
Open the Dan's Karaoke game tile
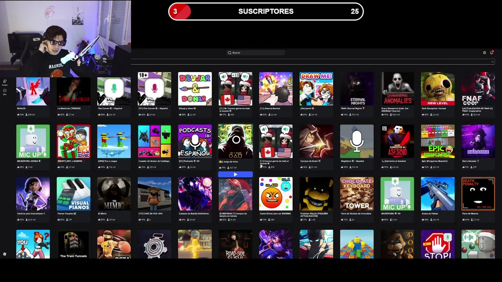click(x=478, y=141)
